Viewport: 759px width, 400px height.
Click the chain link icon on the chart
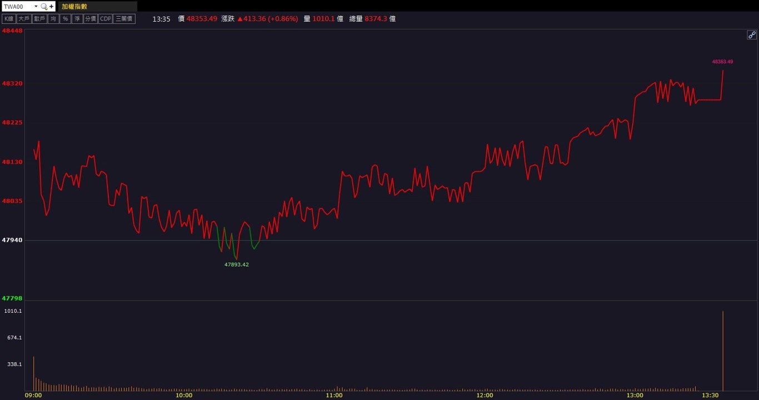click(751, 35)
